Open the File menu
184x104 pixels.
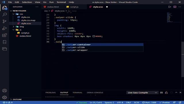point(10,2)
